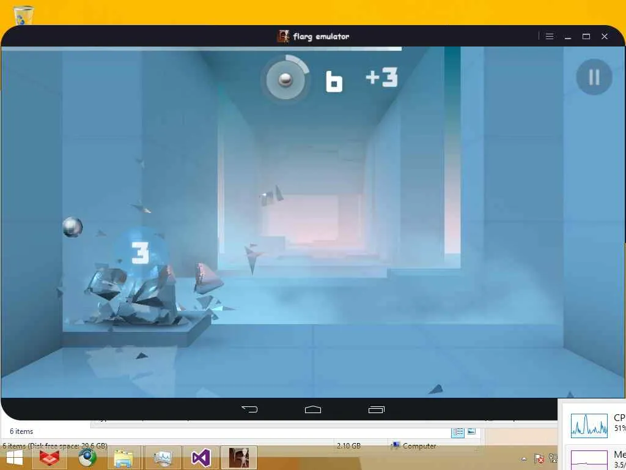The image size is (626, 470).
Task: Click the '6 items' status text
Action: (21, 431)
